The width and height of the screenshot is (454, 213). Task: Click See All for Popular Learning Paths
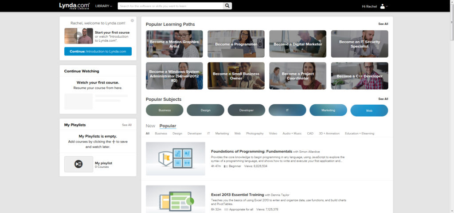(383, 24)
